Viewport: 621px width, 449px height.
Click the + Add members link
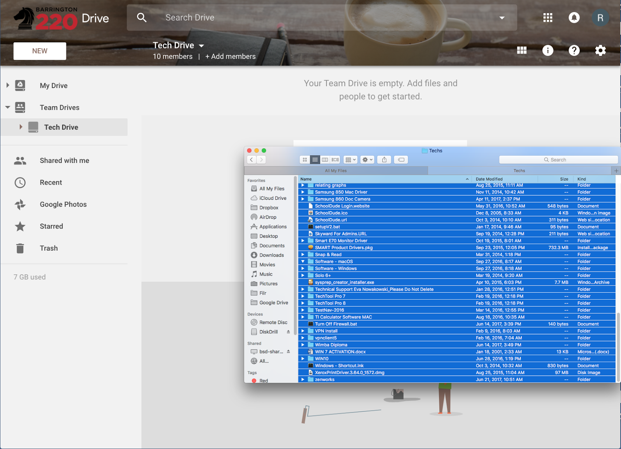231,57
